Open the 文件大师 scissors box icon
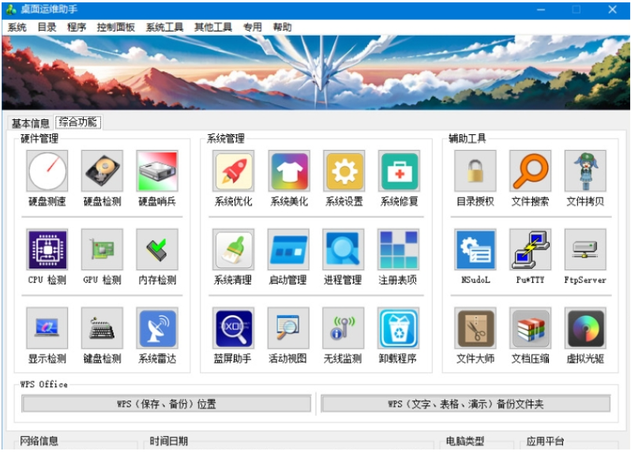This screenshot has height=455, width=631. pyautogui.click(x=475, y=328)
